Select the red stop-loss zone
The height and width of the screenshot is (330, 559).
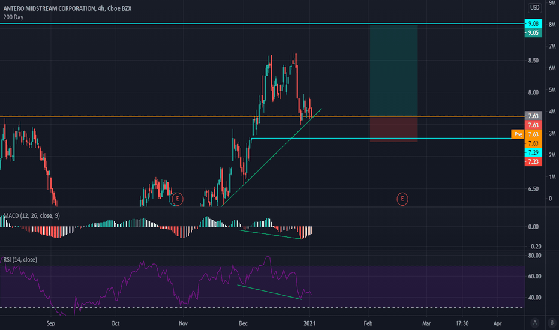393,129
